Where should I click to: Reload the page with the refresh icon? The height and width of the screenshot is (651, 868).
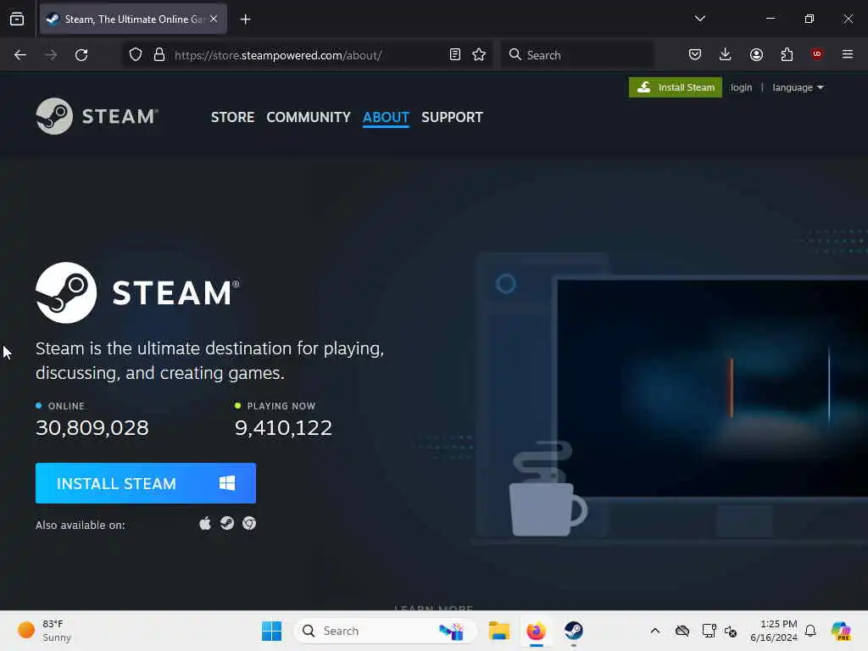tap(81, 55)
